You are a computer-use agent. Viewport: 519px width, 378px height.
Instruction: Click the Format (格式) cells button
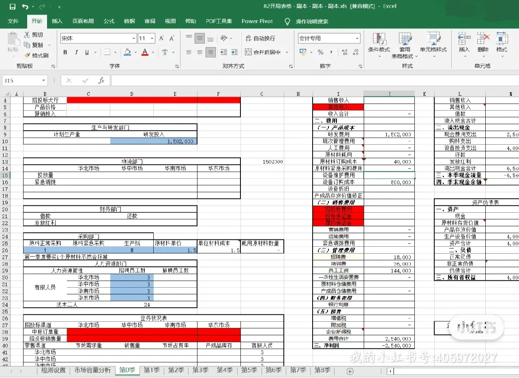click(502, 45)
